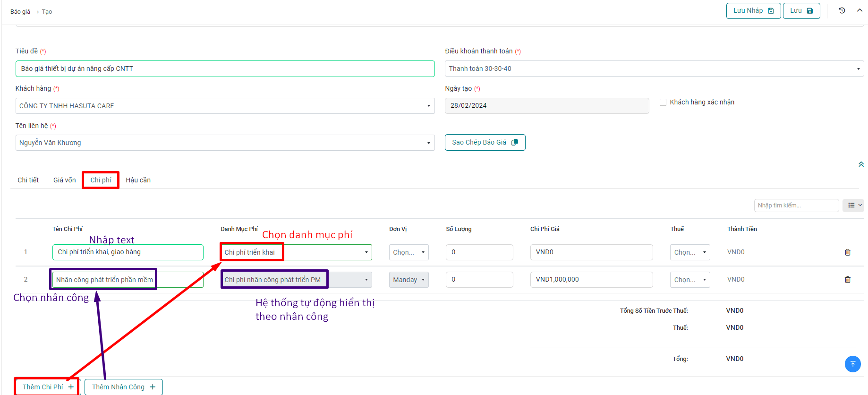This screenshot has height=395, width=868.
Task: Click the history clock icon in header
Action: [842, 10]
